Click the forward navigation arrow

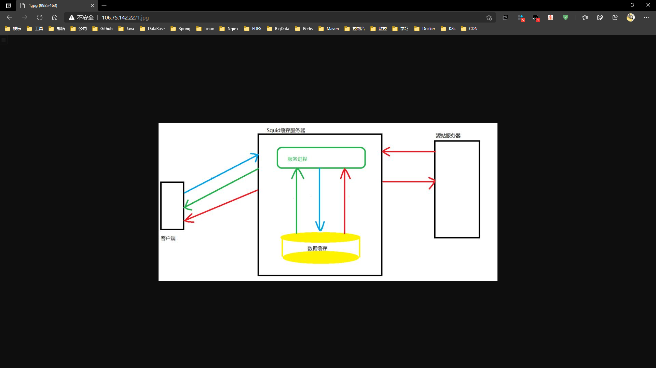pos(25,17)
